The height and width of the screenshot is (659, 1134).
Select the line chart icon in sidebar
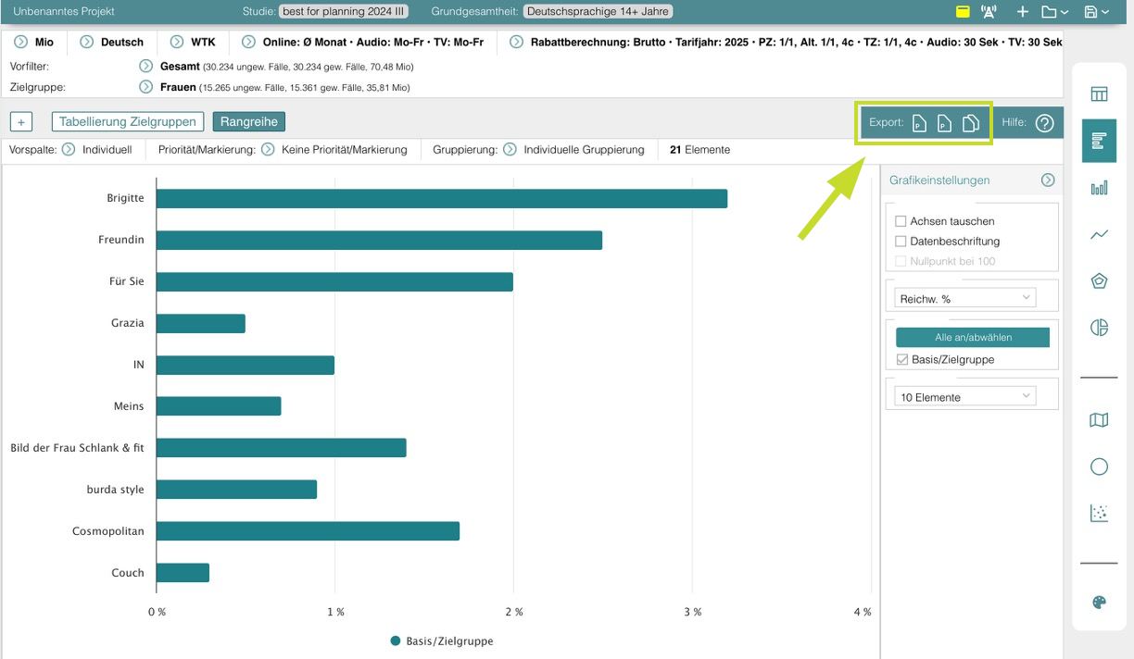point(1099,235)
